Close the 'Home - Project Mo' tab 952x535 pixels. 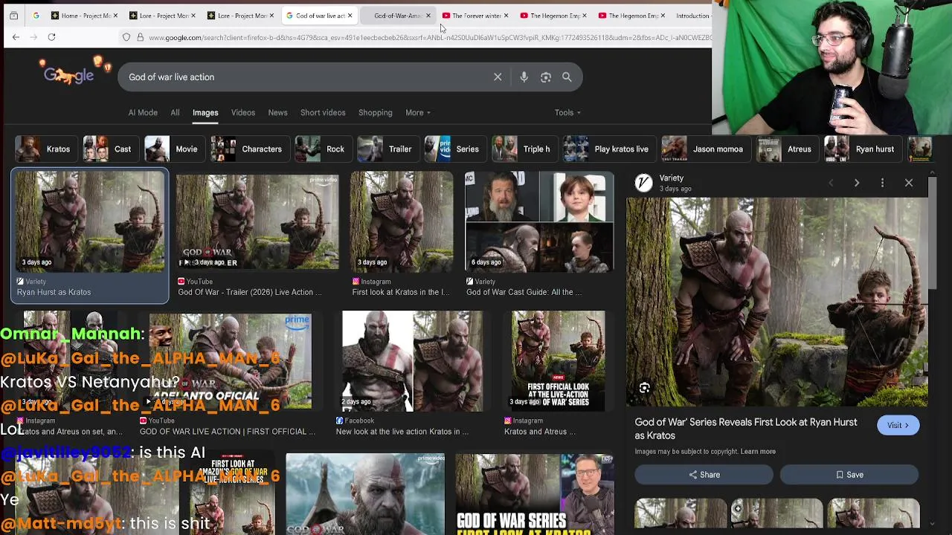[115, 16]
